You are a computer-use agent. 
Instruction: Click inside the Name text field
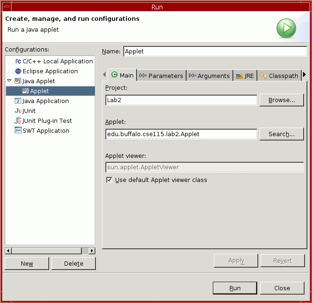tap(215, 52)
